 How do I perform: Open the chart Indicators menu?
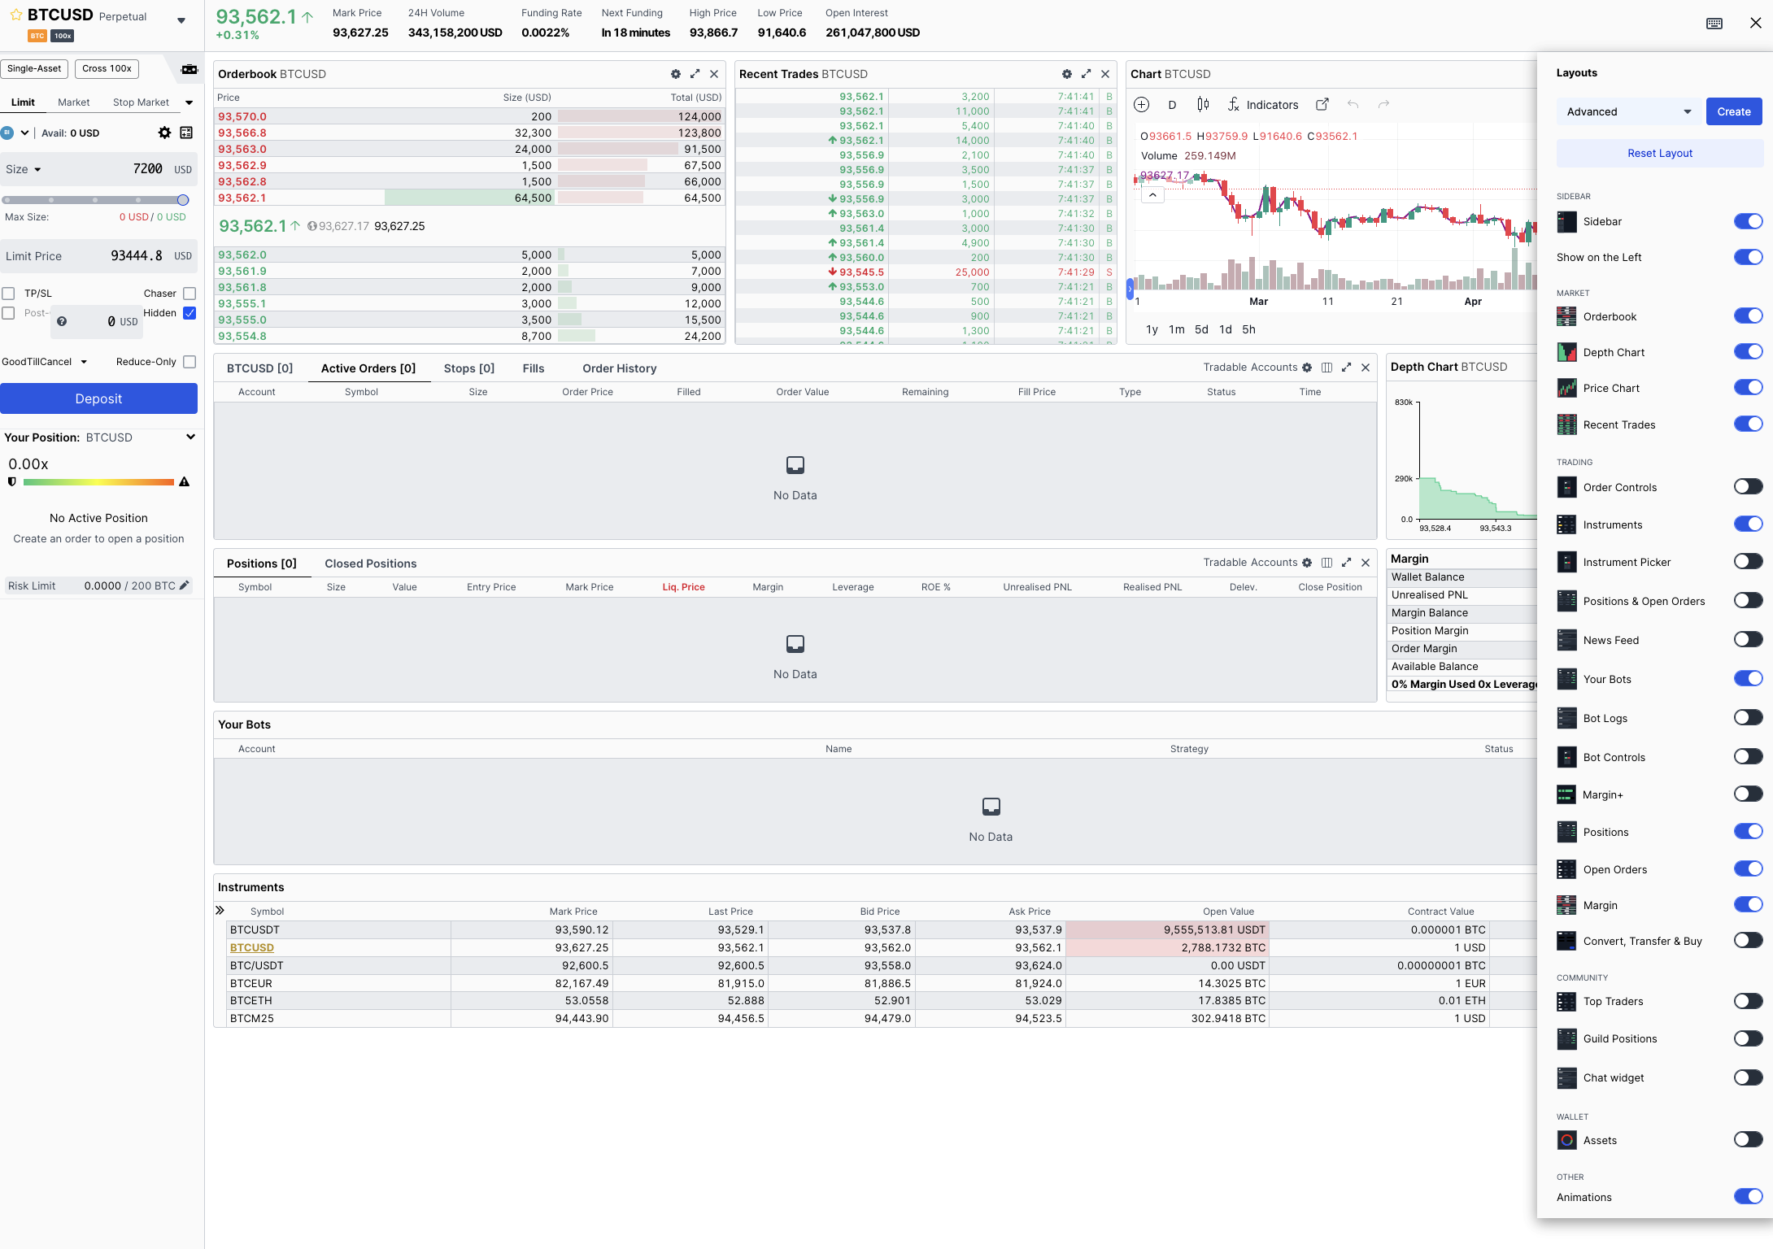[x=1263, y=105]
